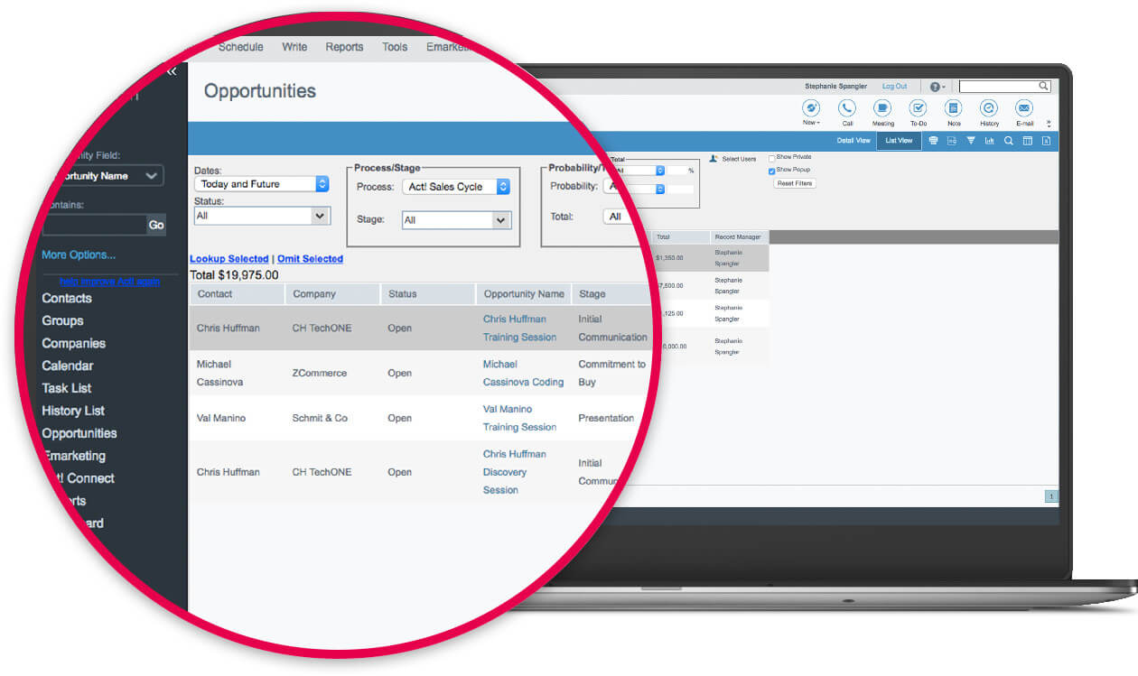Select the List View tab

pyautogui.click(x=899, y=141)
